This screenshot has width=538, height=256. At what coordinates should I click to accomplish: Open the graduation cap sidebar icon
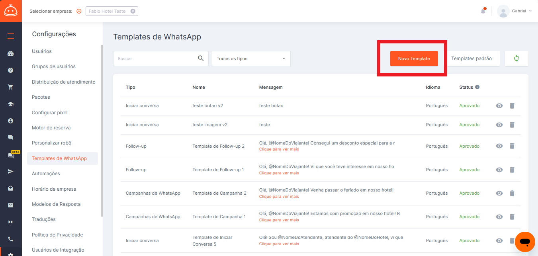[11, 104]
